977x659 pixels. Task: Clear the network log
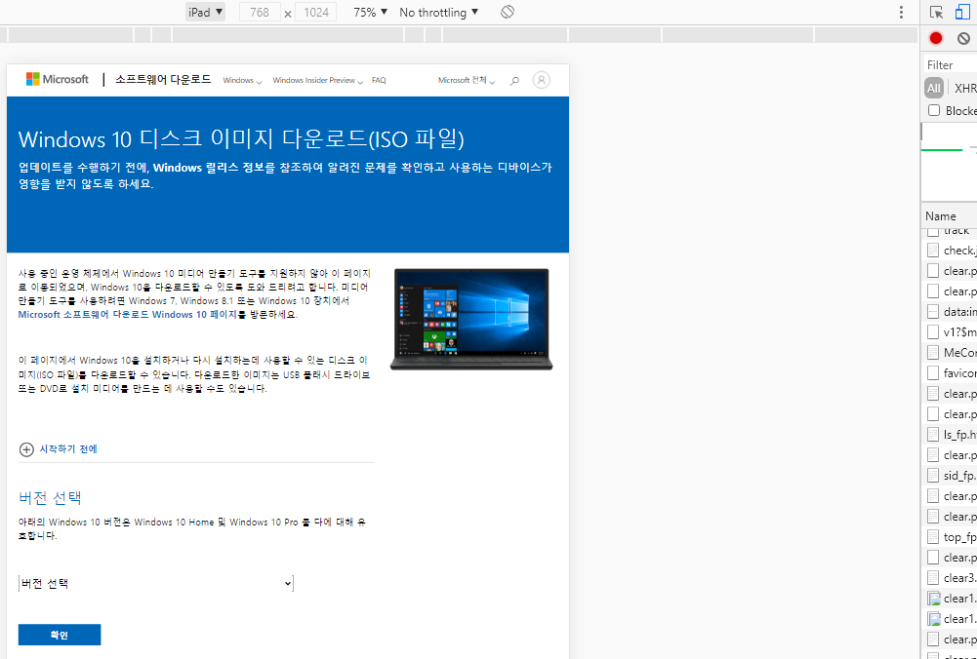(x=964, y=38)
